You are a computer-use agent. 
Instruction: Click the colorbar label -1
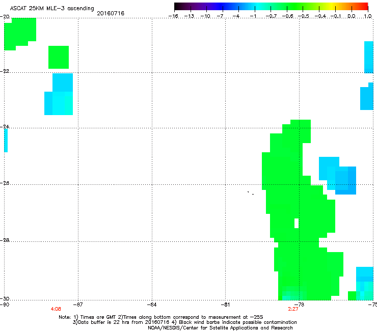(x=253, y=16)
